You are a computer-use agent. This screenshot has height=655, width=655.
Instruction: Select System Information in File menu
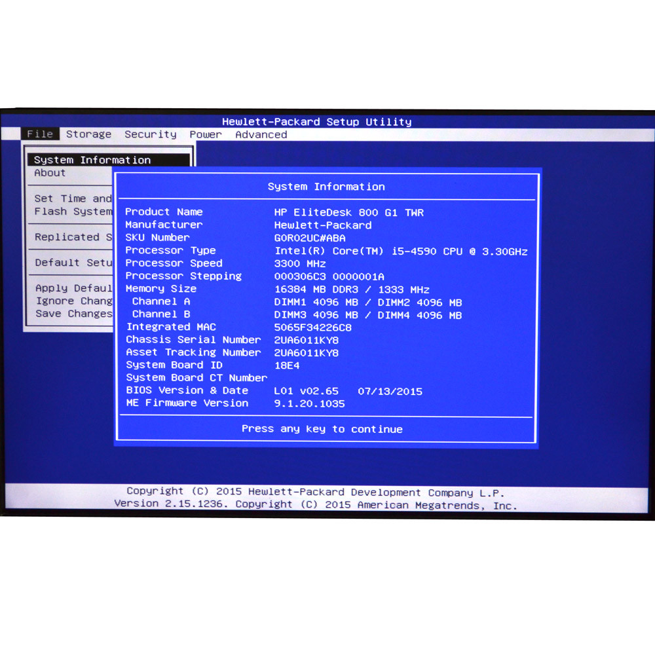(x=92, y=160)
